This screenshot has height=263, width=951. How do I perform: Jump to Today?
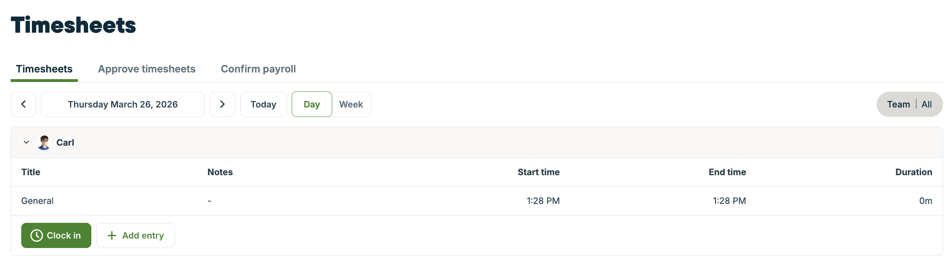(263, 104)
